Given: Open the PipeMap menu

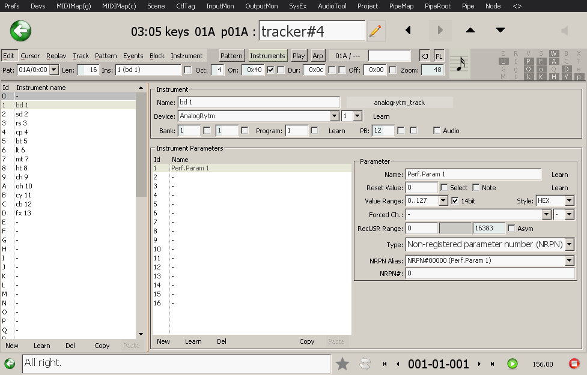Looking at the screenshot, I should [401, 6].
